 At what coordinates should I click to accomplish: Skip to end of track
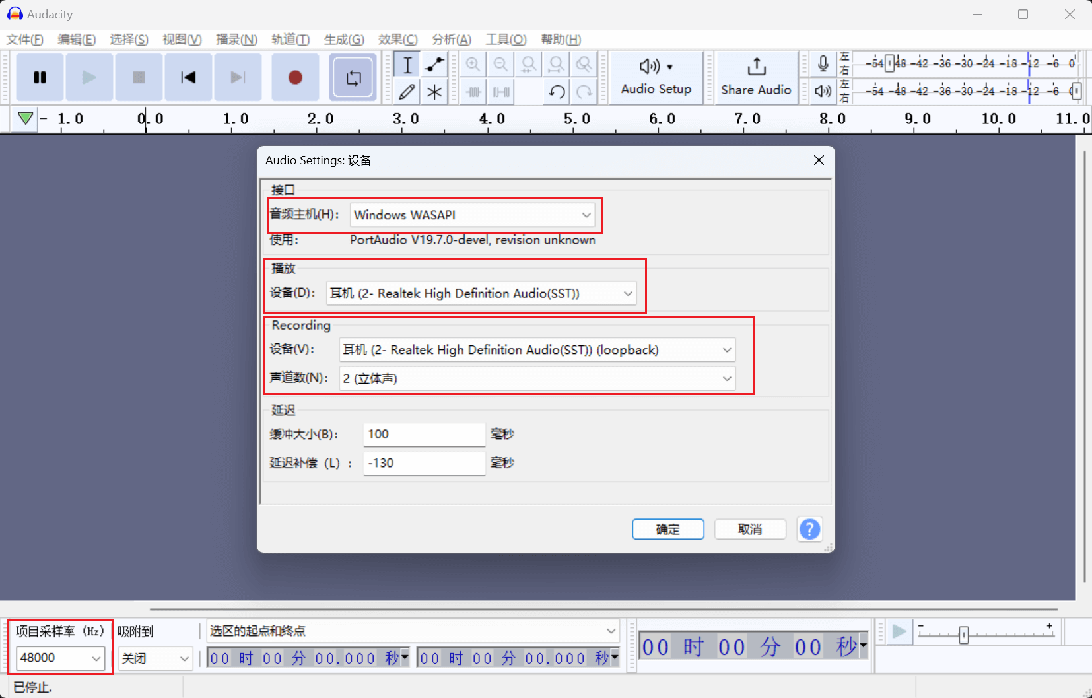pyautogui.click(x=238, y=78)
